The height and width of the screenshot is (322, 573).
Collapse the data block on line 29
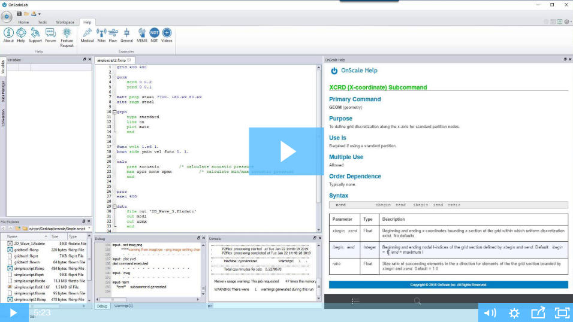coord(114,206)
